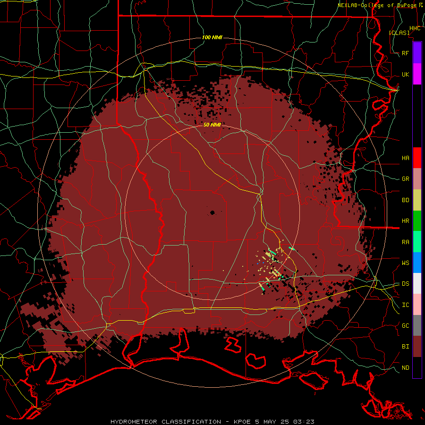Click the mint green RA legend swatch
The image size is (425, 425).
tap(417, 242)
